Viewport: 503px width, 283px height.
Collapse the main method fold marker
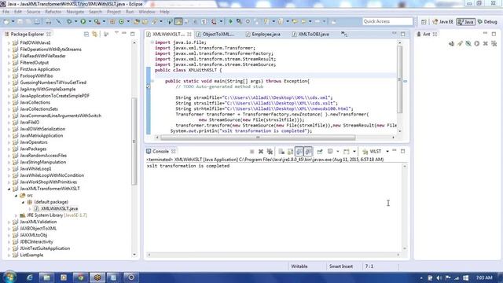(x=152, y=81)
